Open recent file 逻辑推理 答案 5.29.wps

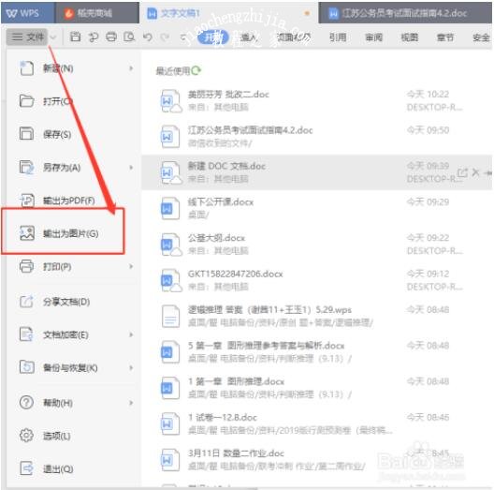click(316, 316)
